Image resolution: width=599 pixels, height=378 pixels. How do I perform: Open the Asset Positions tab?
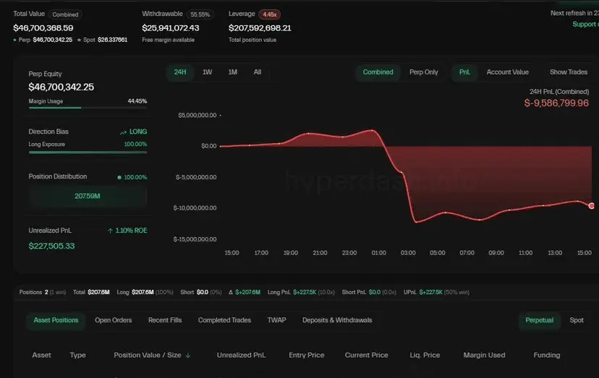[56, 320]
